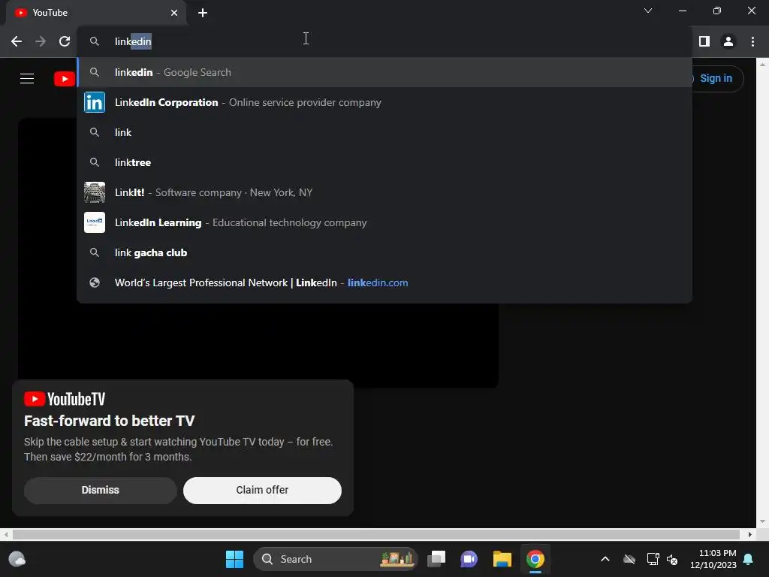
Task: Click the taskbar Search box
Action: point(335,559)
